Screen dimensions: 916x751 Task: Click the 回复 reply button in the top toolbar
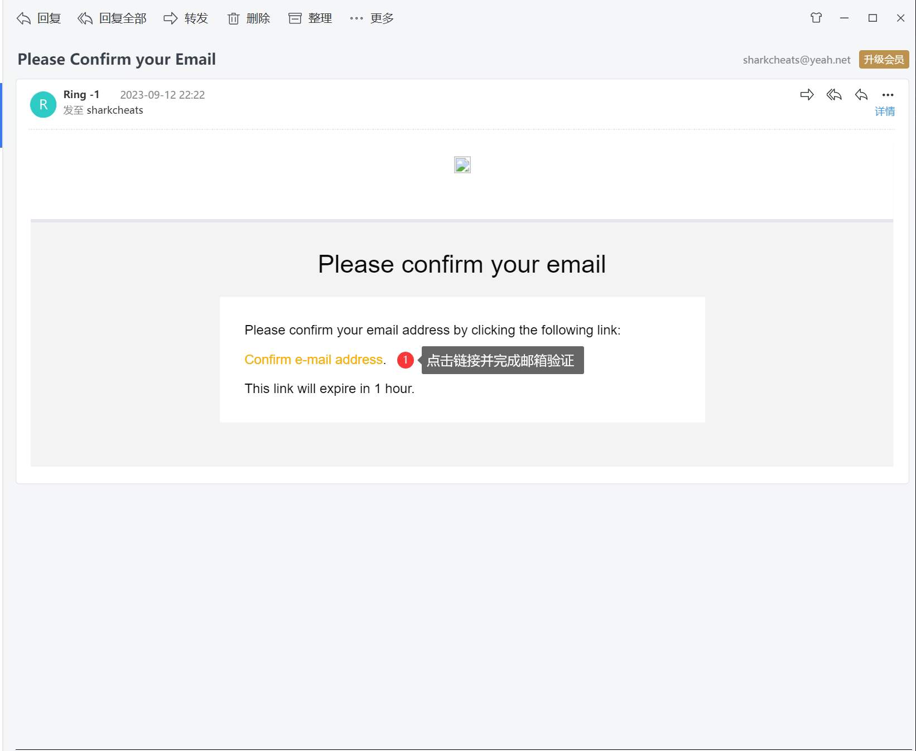coord(38,18)
